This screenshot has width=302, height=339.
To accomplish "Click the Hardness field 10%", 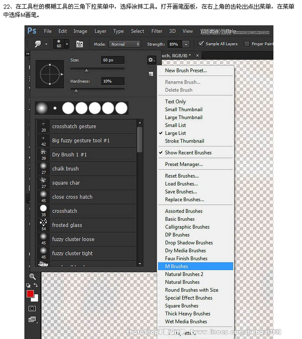I will click(x=113, y=81).
